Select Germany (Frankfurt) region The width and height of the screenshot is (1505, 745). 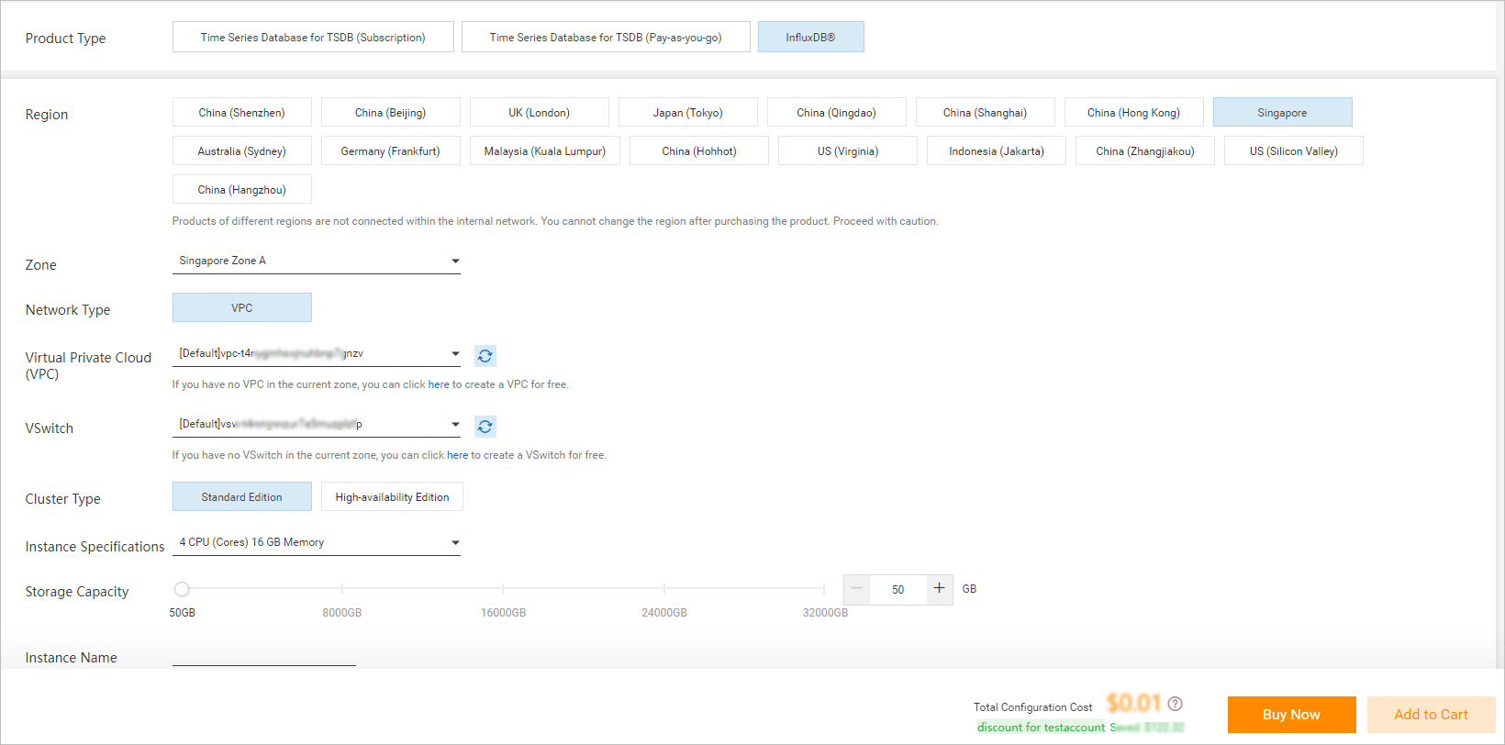pyautogui.click(x=391, y=151)
